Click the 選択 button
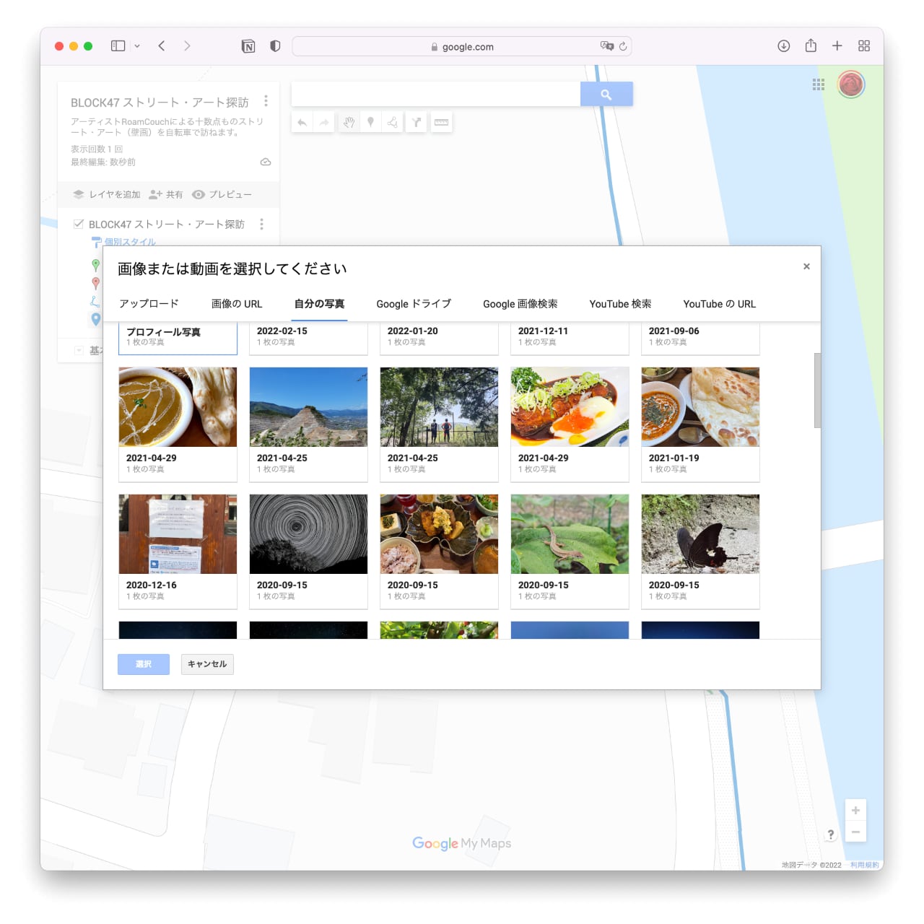The image size is (924, 924). coord(144,664)
